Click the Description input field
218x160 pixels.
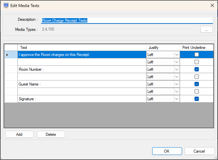click(x=127, y=20)
